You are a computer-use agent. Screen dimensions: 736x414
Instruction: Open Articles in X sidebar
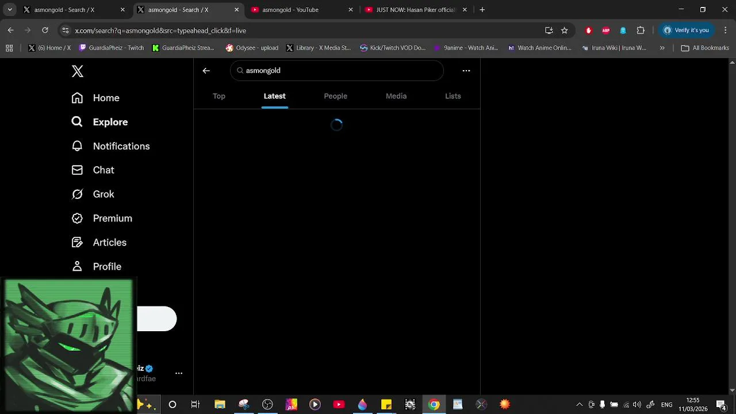coord(99,243)
